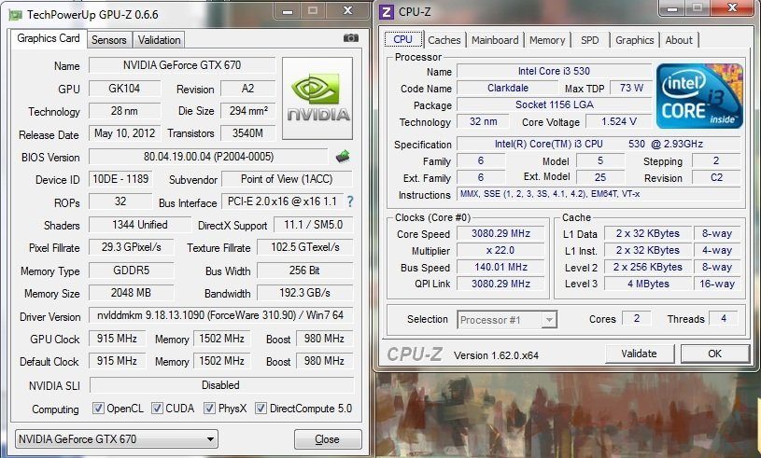Click the Multiplier value x 22.0
This screenshot has width=761, height=458.
click(500, 251)
